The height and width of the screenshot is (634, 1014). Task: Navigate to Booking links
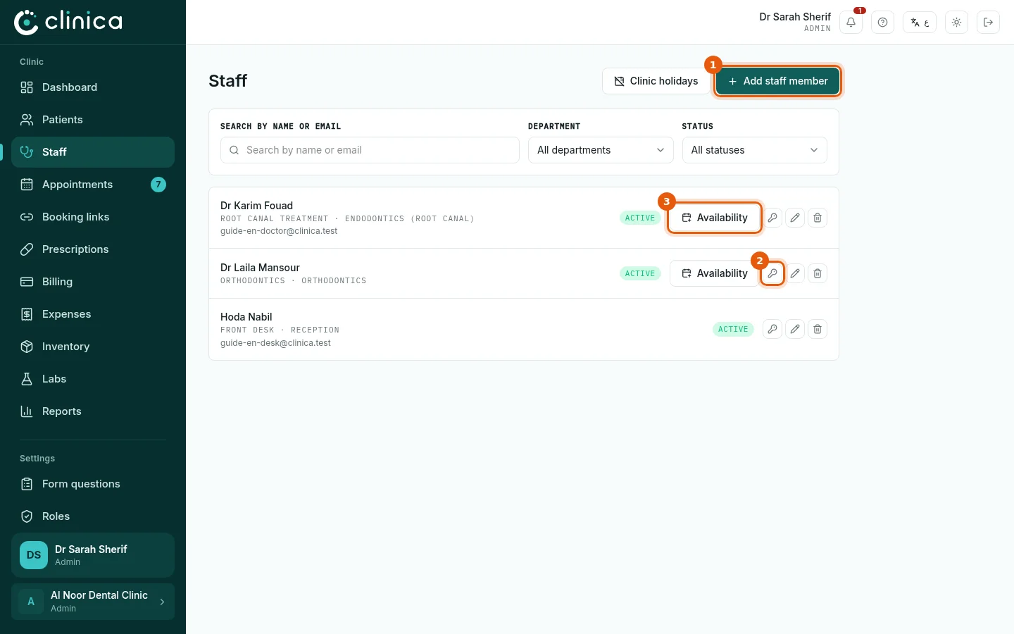pyautogui.click(x=93, y=217)
